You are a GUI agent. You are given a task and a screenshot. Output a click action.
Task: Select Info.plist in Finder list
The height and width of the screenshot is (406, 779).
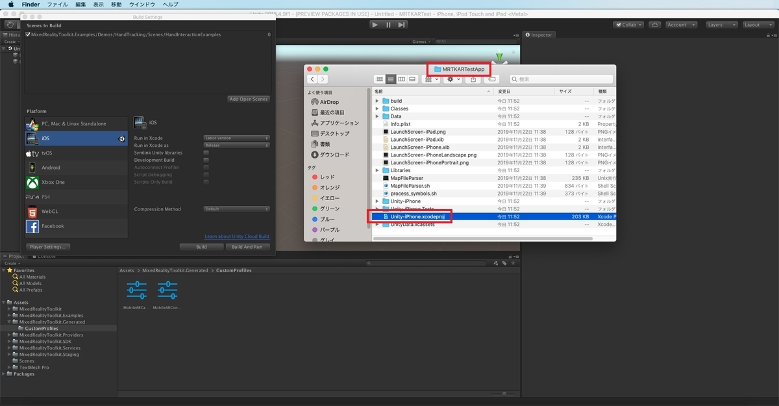click(x=493, y=124)
